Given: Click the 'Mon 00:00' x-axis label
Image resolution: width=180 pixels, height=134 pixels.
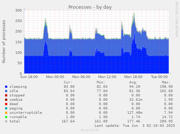Looking at the screenshot, I should click(55, 77).
